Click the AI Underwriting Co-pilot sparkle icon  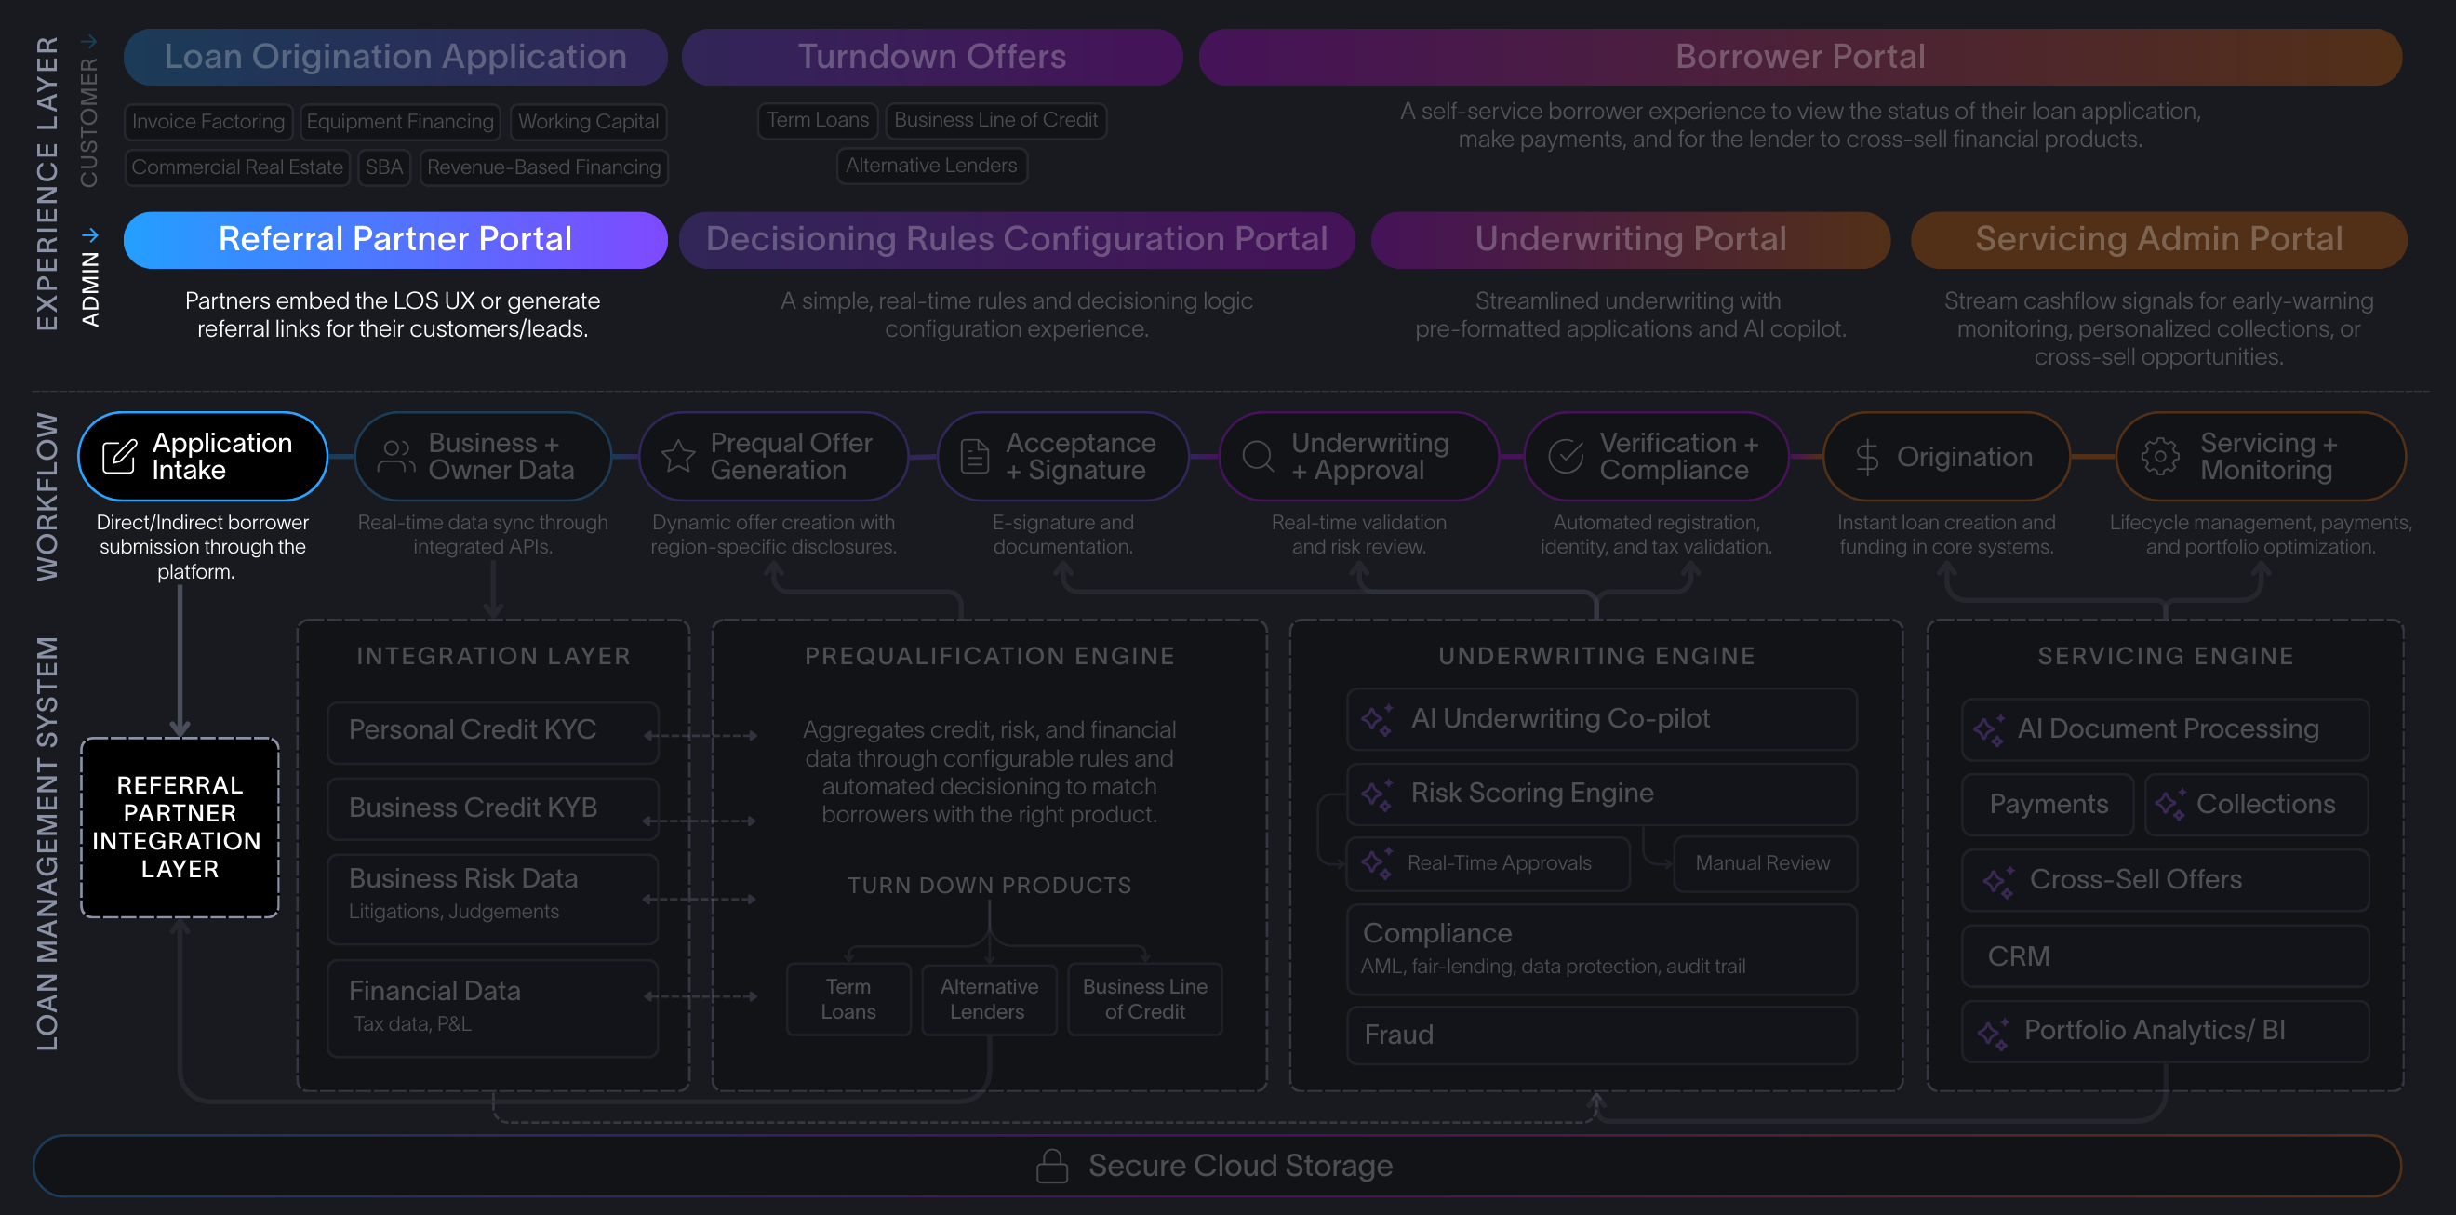click(x=1377, y=718)
